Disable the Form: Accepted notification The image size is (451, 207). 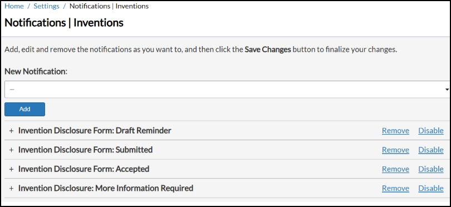[x=431, y=169]
